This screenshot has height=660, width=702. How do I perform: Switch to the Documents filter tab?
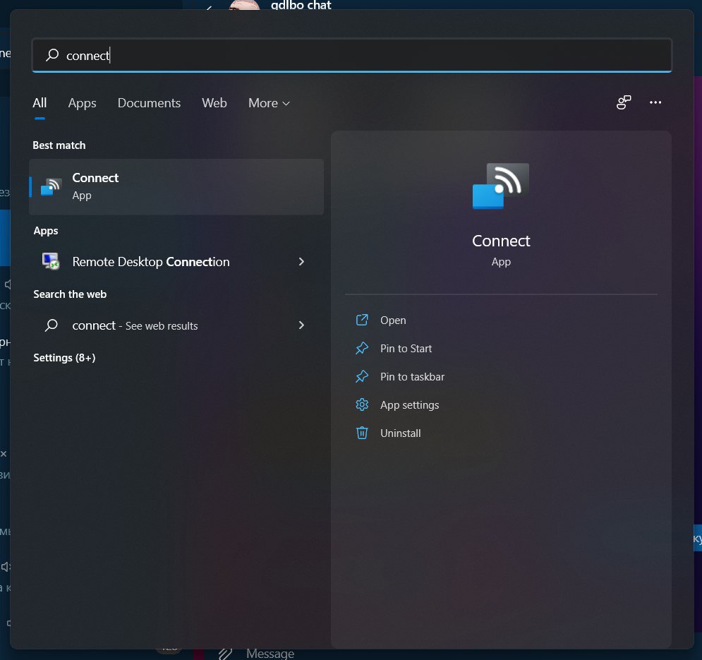[x=149, y=103]
